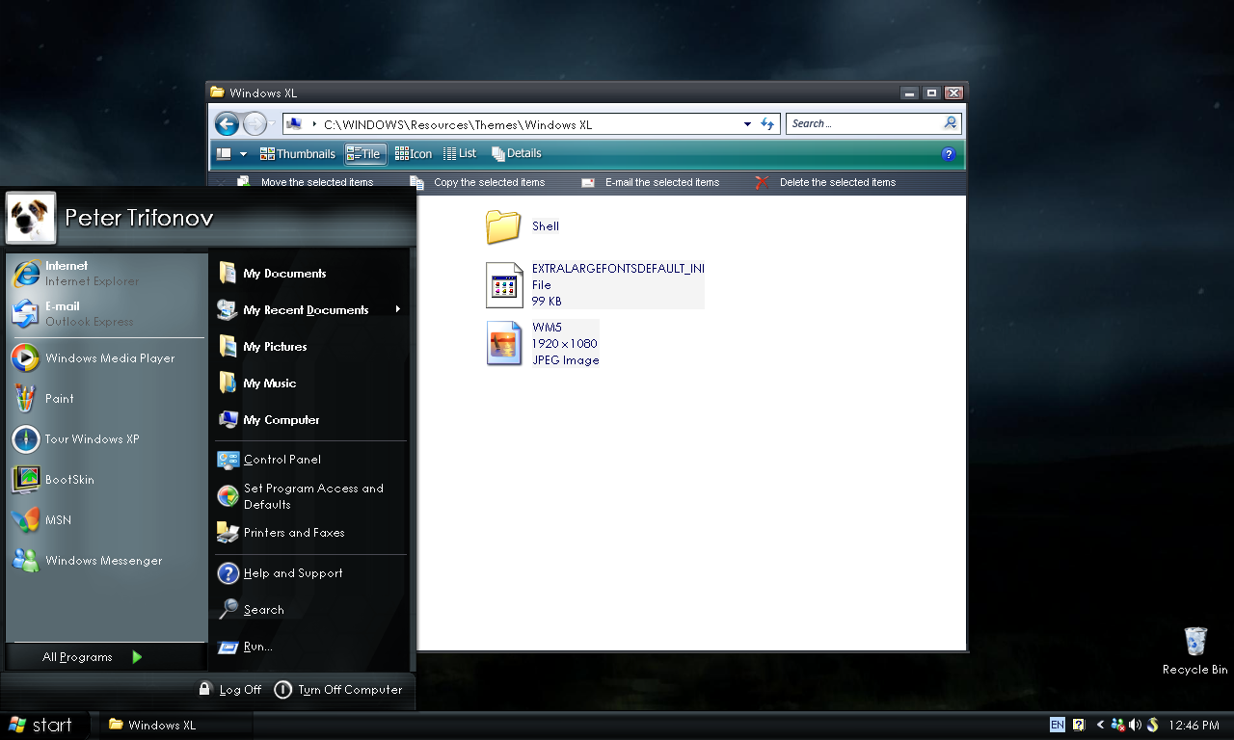Switch to Details view
This screenshot has height=740, width=1234.
coord(517,153)
